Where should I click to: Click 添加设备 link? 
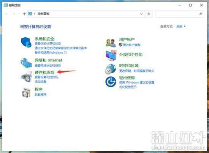click(x=41, y=82)
